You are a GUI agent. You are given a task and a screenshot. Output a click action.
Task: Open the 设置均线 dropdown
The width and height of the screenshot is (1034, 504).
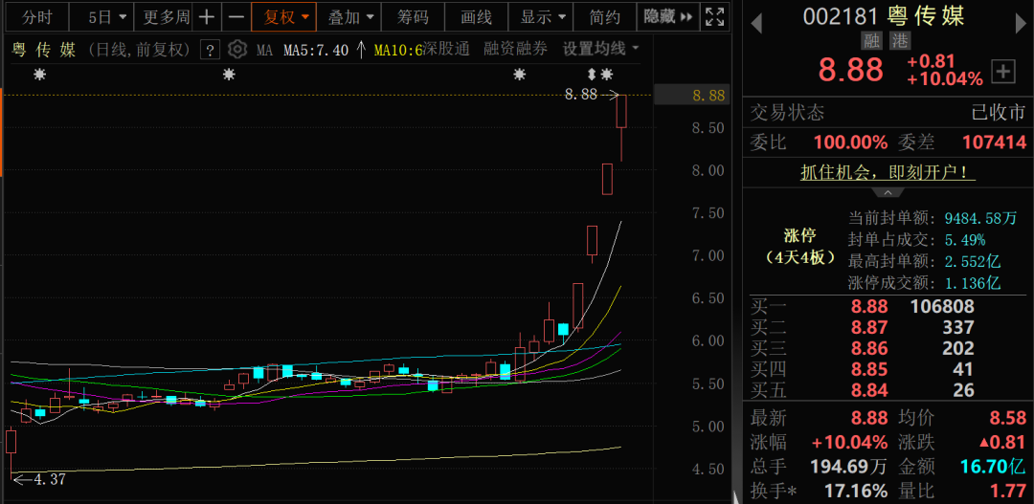[600, 49]
